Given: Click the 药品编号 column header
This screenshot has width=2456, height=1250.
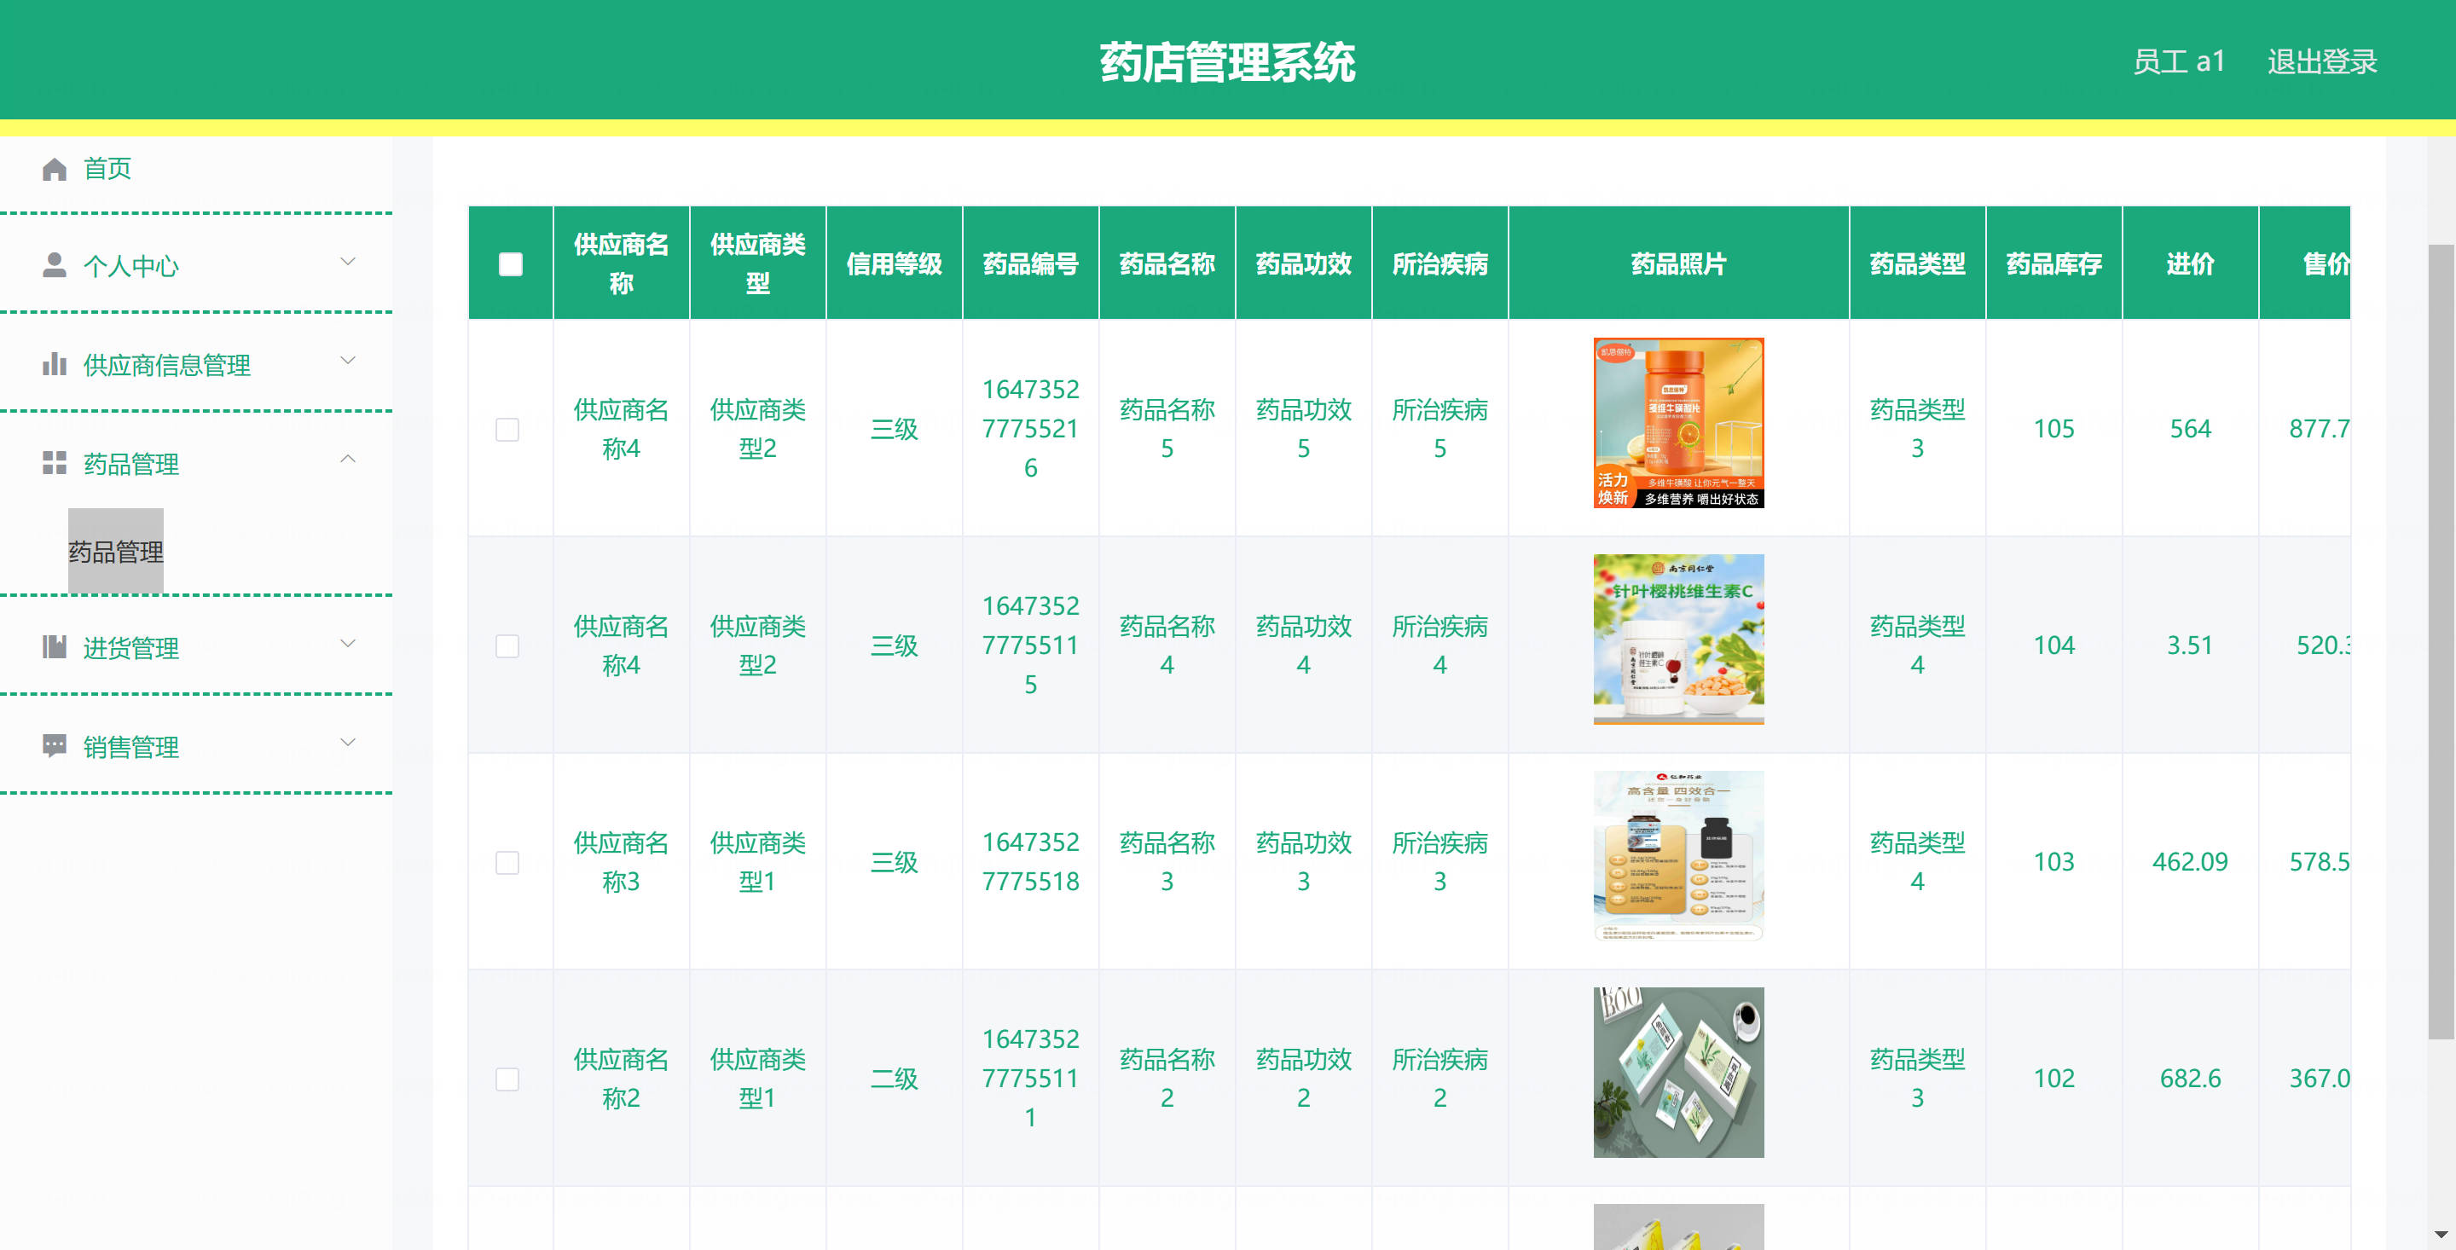Looking at the screenshot, I should pos(1031,264).
